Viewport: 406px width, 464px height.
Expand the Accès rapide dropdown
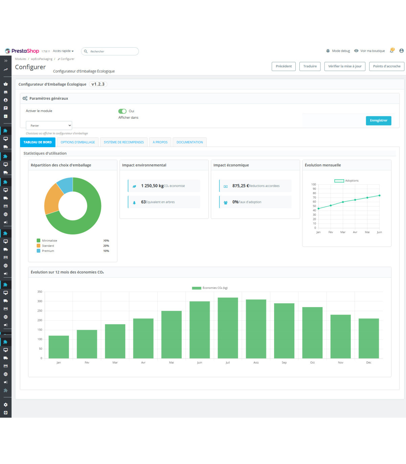[x=63, y=51]
